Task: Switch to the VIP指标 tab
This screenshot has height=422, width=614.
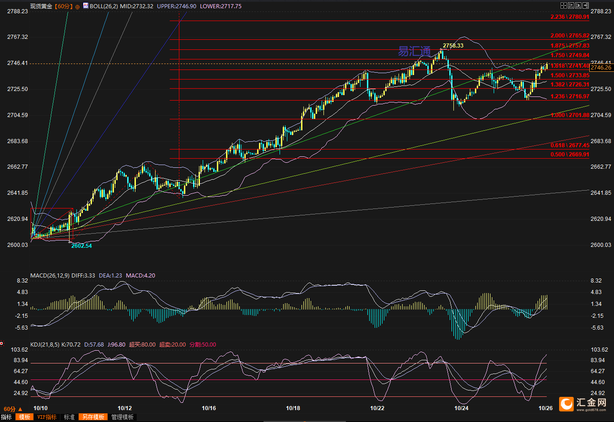Action: tap(47, 417)
